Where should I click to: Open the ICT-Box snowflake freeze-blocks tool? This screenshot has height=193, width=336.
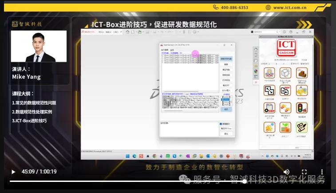[x=269, y=127]
